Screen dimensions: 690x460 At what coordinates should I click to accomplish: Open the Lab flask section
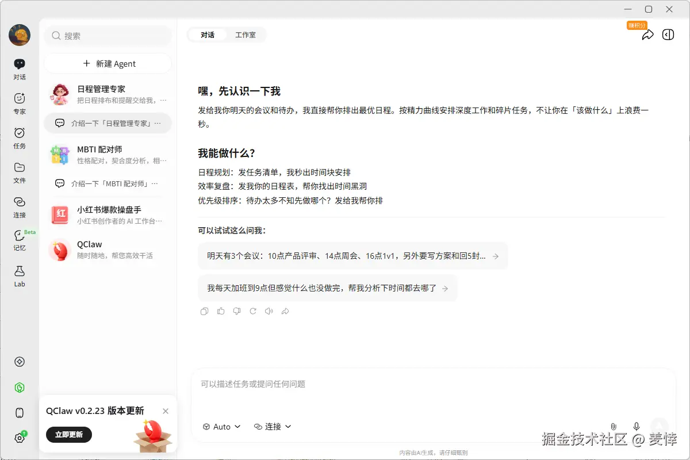tap(20, 276)
